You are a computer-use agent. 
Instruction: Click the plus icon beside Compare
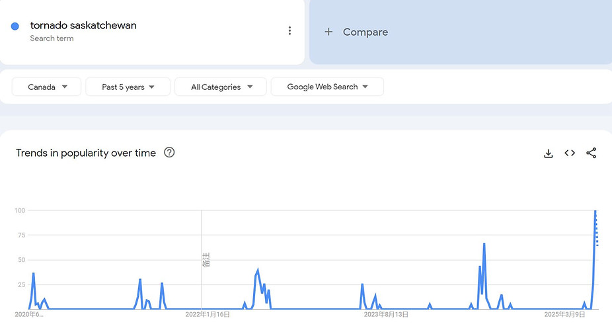point(328,32)
